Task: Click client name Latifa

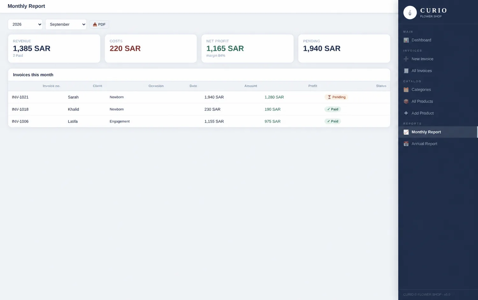Action: click(x=73, y=121)
